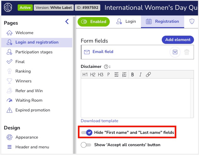
Task: Expand the Email field options chevron
Action: coord(175,52)
